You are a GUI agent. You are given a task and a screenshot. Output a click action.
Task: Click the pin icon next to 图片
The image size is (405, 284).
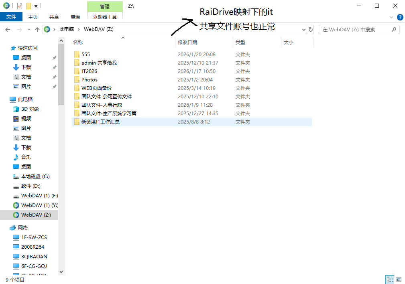click(x=54, y=87)
